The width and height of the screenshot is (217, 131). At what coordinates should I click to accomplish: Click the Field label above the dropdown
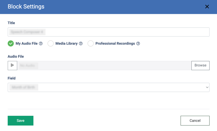pos(12,78)
